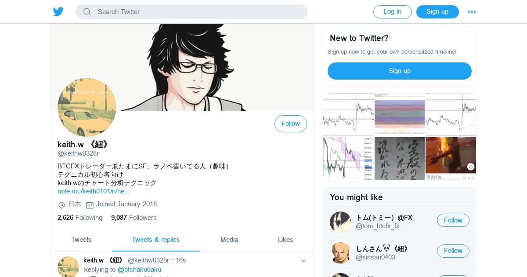
Task: Select the Likes tab
Action: coord(285,240)
